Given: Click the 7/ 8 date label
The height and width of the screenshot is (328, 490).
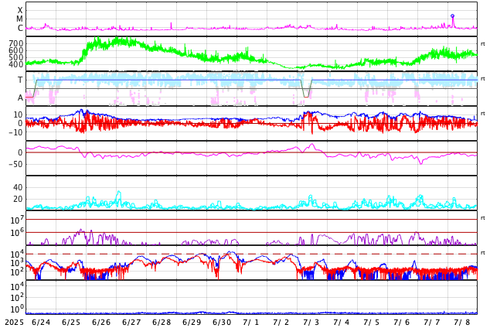Looking at the screenshot, I should [x=462, y=322].
